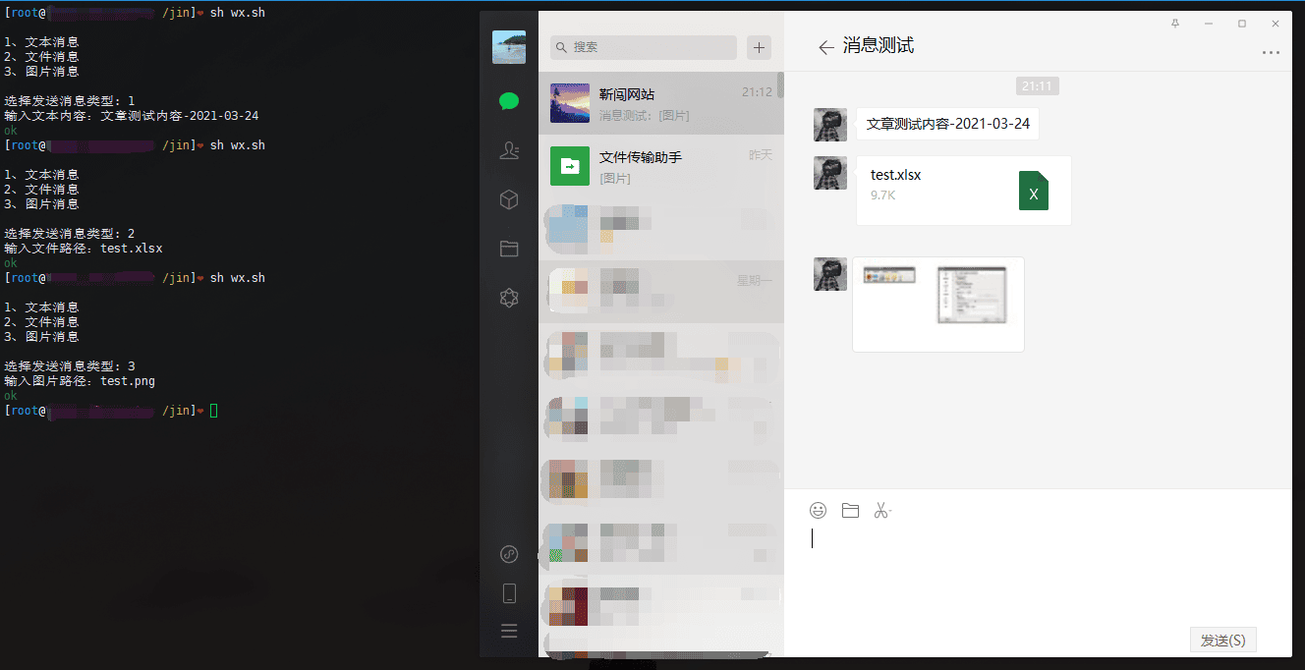Pin the window with the pushpin icon
Screen dimensions: 1305x670
click(x=1175, y=24)
